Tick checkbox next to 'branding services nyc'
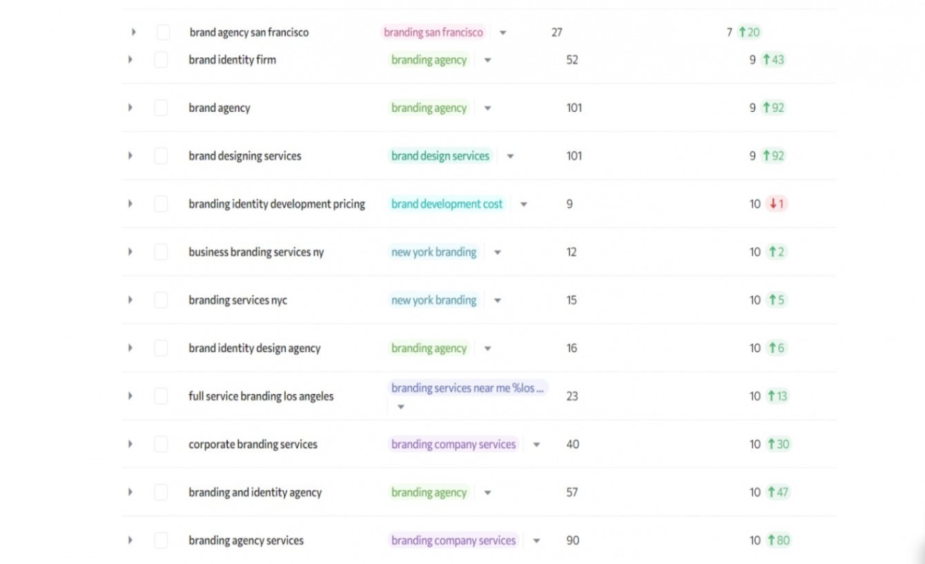Image resolution: width=925 pixels, height=564 pixels. (161, 300)
